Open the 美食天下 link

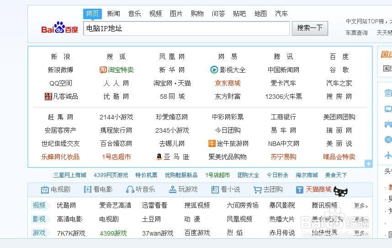336,175
